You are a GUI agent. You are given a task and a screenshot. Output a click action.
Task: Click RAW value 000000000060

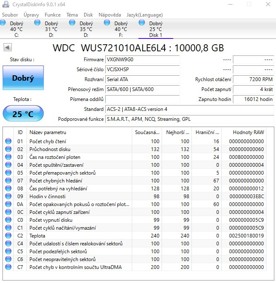tap(247, 149)
